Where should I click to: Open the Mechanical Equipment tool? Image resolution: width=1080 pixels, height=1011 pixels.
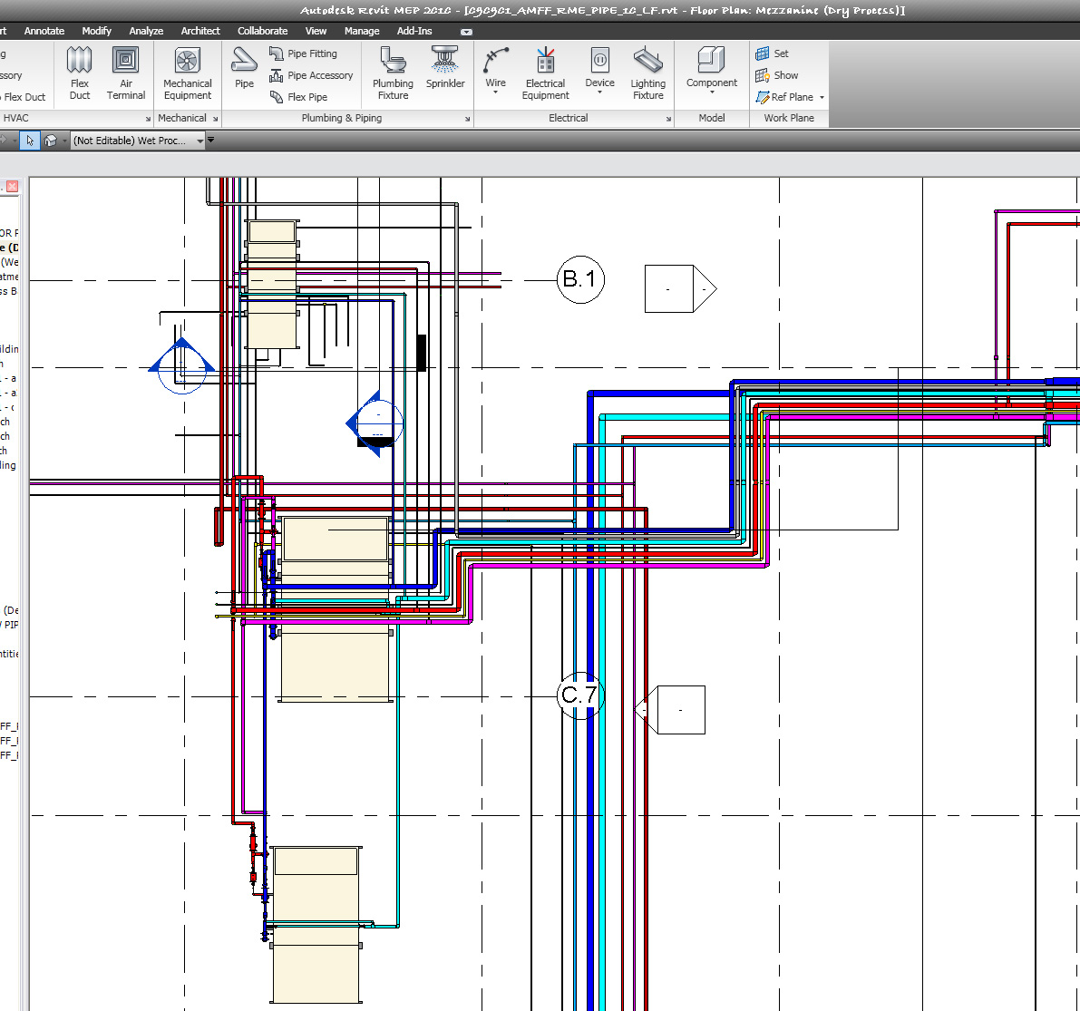187,73
